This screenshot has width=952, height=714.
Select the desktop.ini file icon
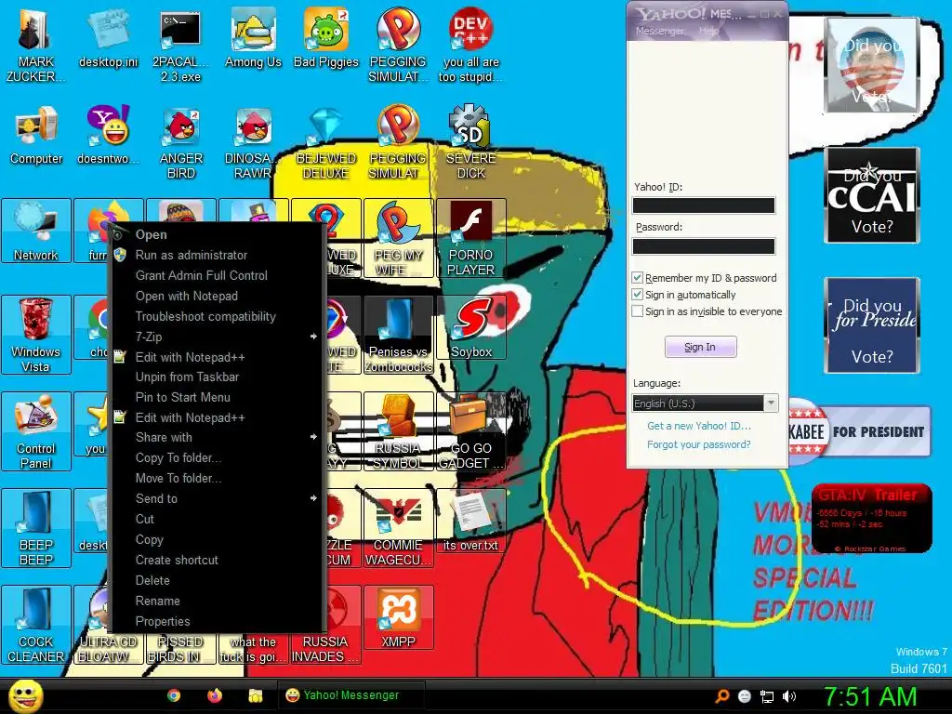(x=109, y=38)
